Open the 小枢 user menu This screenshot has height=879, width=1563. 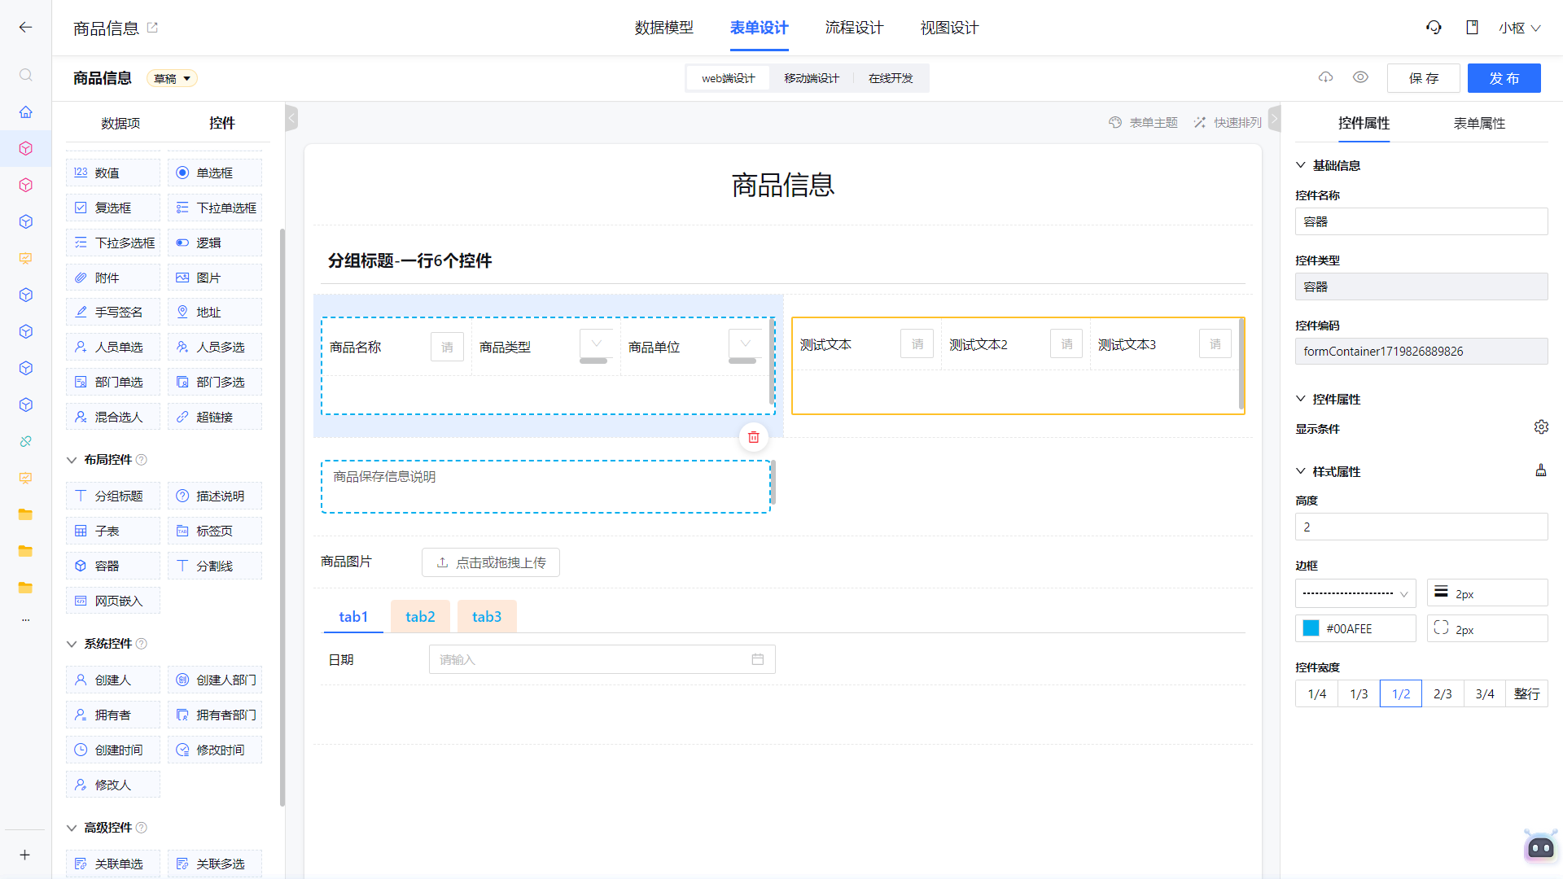(1519, 28)
